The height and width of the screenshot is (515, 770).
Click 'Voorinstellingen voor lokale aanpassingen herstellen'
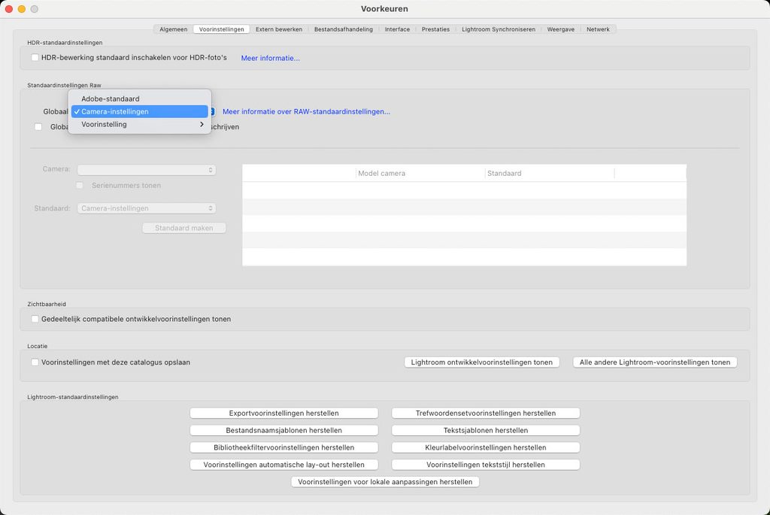[x=385, y=482]
